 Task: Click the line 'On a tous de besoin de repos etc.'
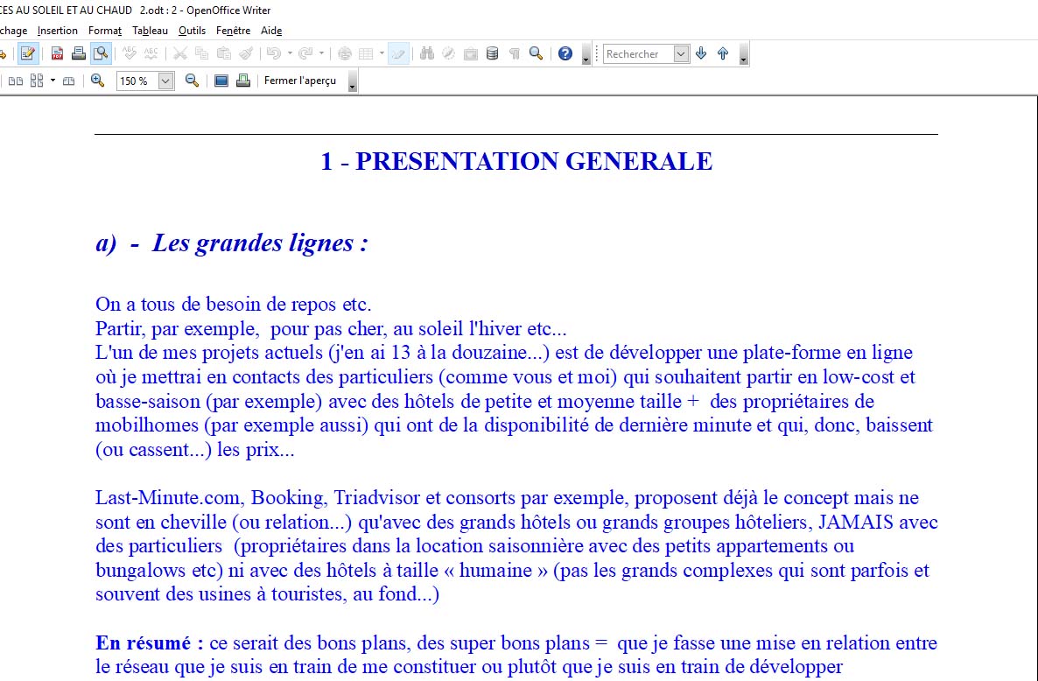click(234, 305)
